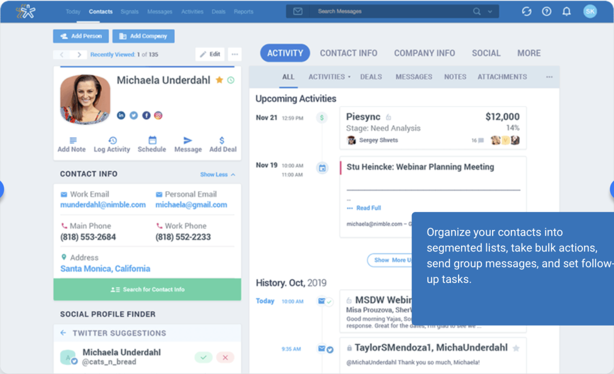Toggle the gold star on Michaela Underdahl
The width and height of the screenshot is (614, 374).
click(219, 80)
